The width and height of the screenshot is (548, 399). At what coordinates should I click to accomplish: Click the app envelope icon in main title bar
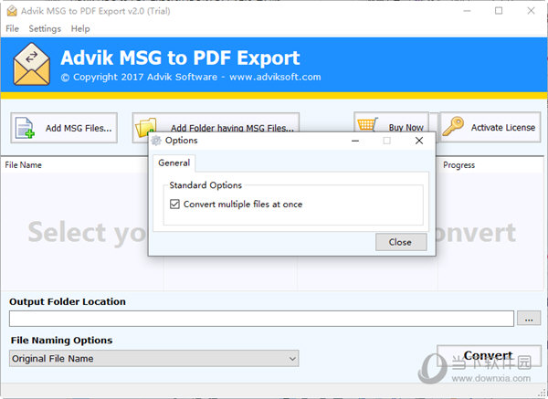(x=12, y=11)
